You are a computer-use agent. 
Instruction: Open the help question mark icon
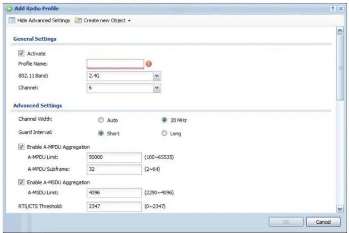pyautogui.click(x=333, y=9)
